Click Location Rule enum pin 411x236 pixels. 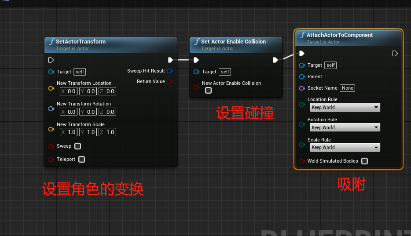(302, 105)
